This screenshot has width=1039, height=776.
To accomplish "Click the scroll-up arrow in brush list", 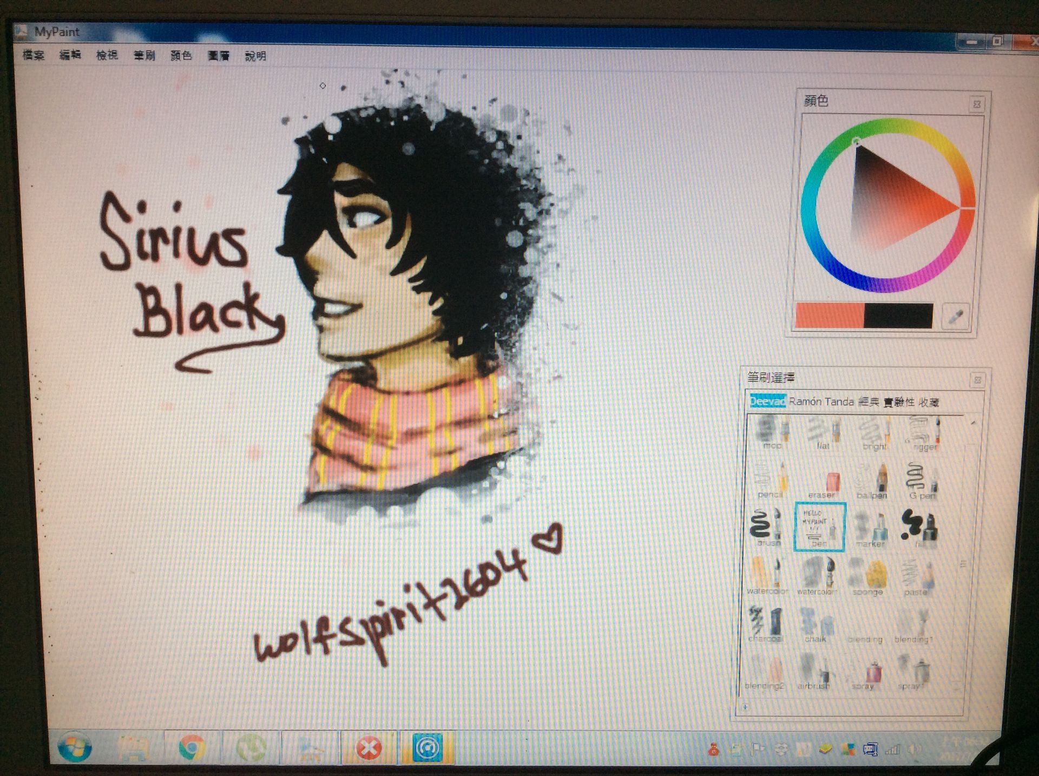I will click(x=972, y=423).
